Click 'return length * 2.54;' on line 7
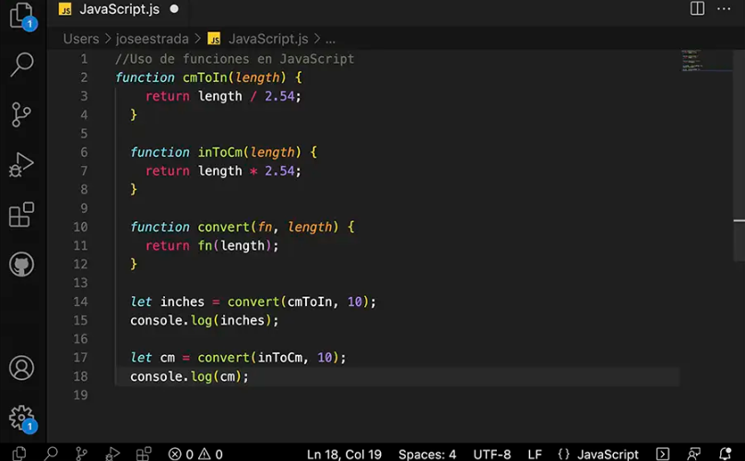The image size is (745, 461). pyautogui.click(x=223, y=171)
